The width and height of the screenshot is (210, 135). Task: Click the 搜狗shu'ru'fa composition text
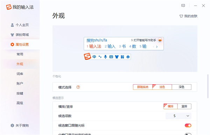[x=97, y=40]
